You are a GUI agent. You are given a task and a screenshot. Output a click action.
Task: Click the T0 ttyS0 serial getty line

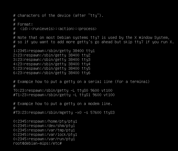(63, 90)
